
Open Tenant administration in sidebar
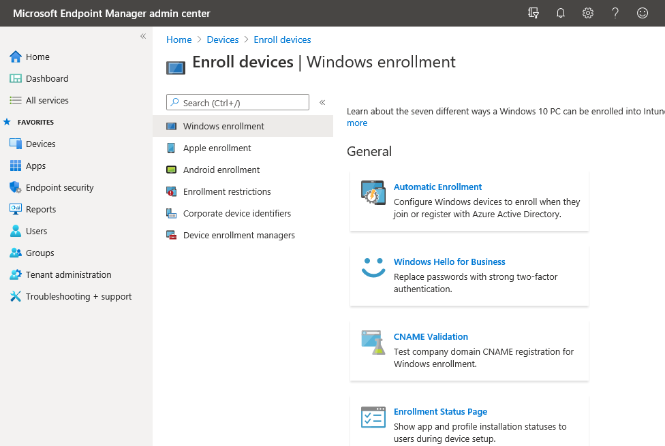coord(68,274)
